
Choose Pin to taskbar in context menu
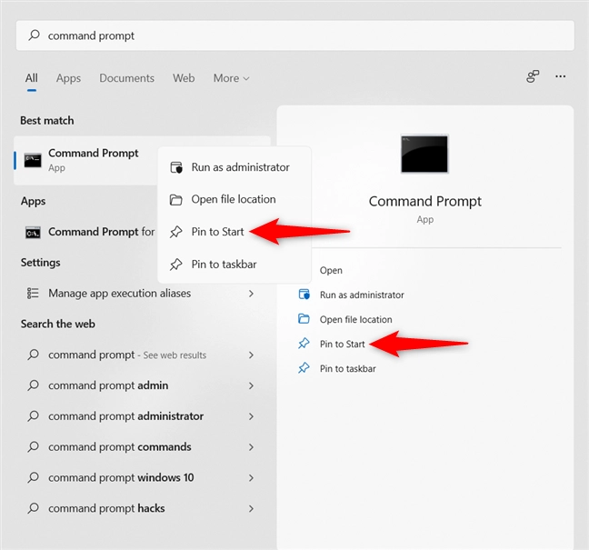pyautogui.click(x=235, y=265)
